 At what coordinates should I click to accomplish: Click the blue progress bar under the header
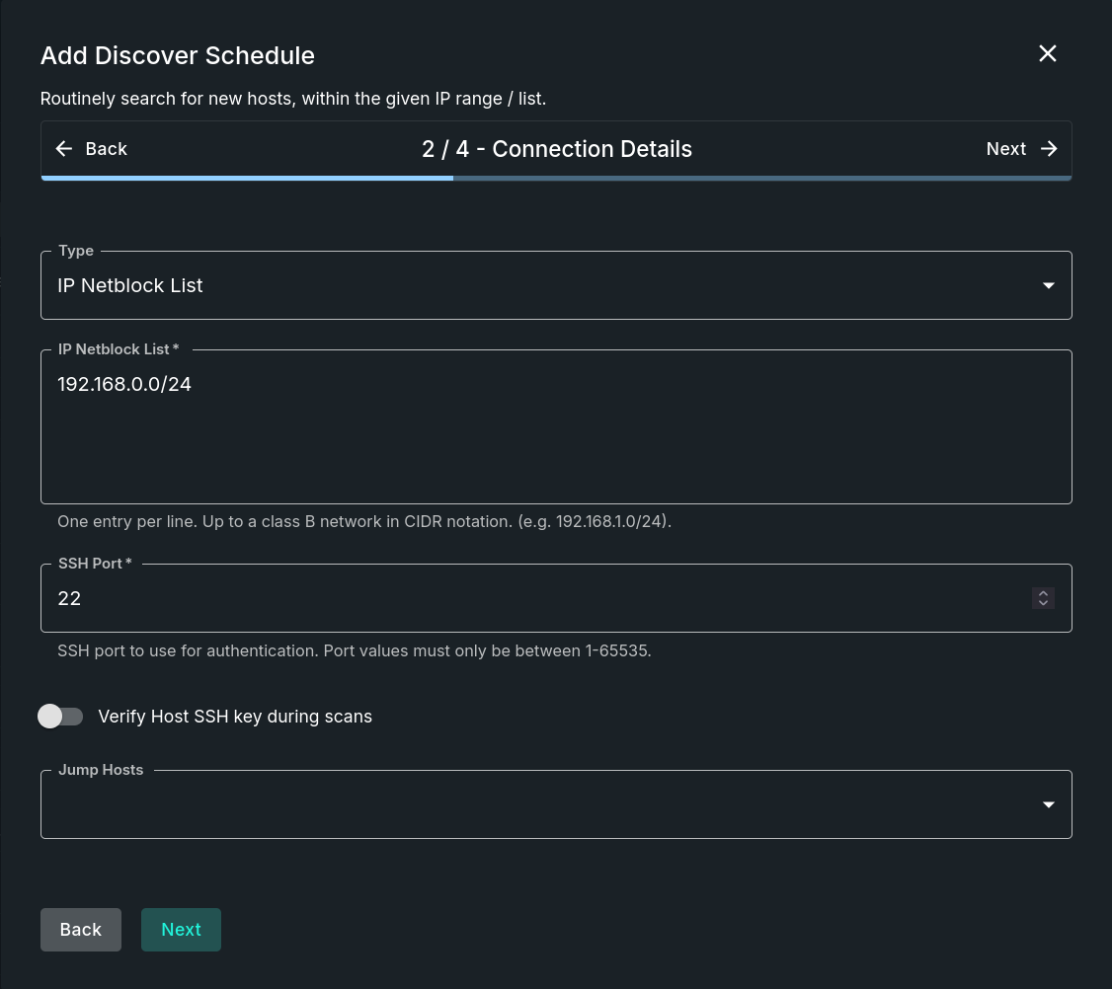pos(247,179)
